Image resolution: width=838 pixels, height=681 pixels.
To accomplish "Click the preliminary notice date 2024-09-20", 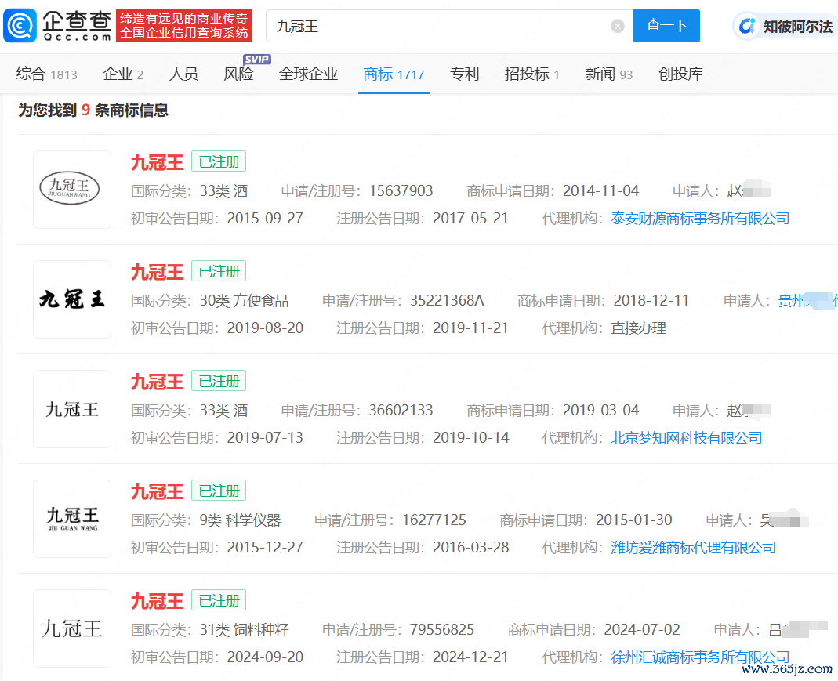I will [x=265, y=657].
